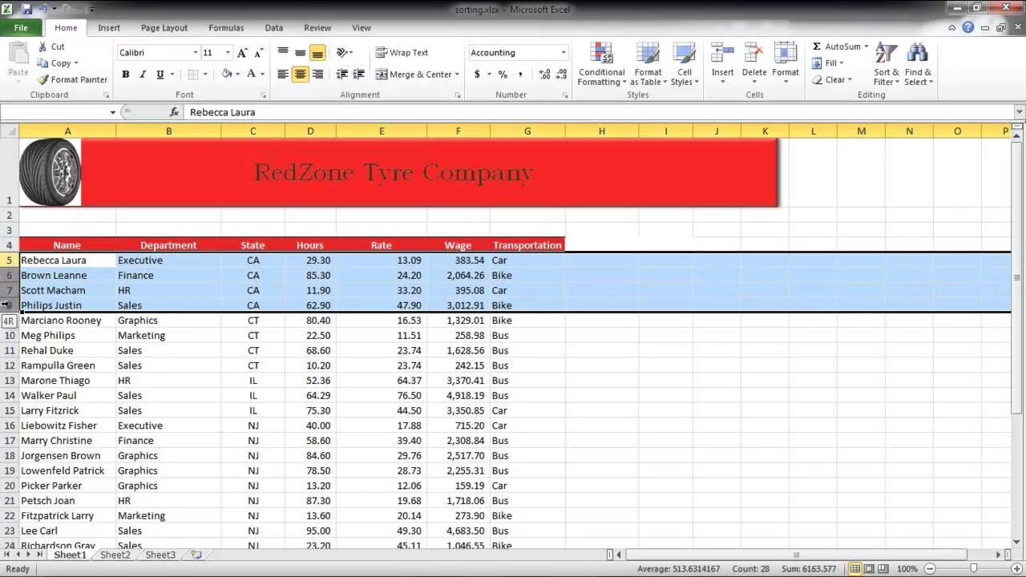This screenshot has height=577, width=1026.
Task: Apply font color A swatch
Action: (251, 75)
